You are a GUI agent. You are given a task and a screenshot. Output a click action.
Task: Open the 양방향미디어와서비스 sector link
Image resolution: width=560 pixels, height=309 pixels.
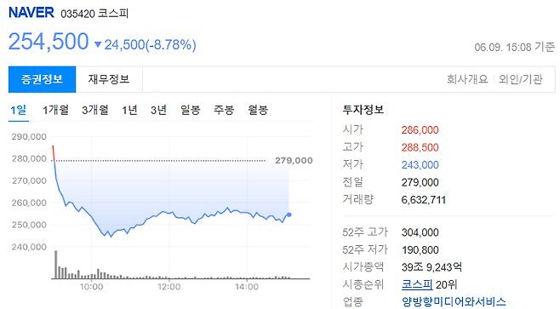(454, 302)
